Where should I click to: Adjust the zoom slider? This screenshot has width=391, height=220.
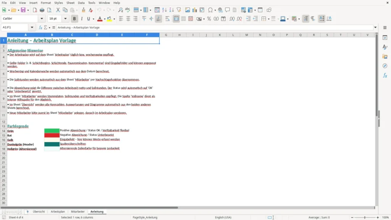pos(365,217)
